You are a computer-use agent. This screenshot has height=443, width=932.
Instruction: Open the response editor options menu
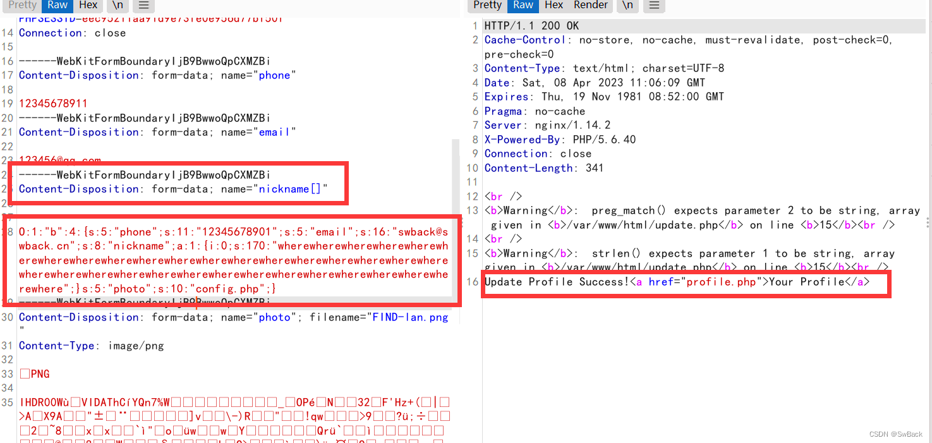pos(654,6)
